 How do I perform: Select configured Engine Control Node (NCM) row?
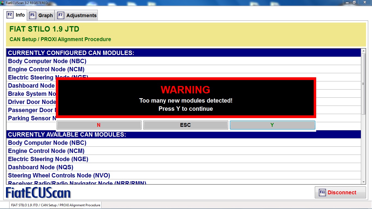click(184, 69)
